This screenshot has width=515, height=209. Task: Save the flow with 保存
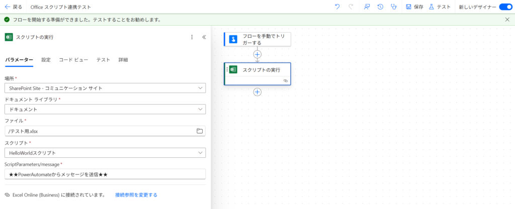pos(414,7)
